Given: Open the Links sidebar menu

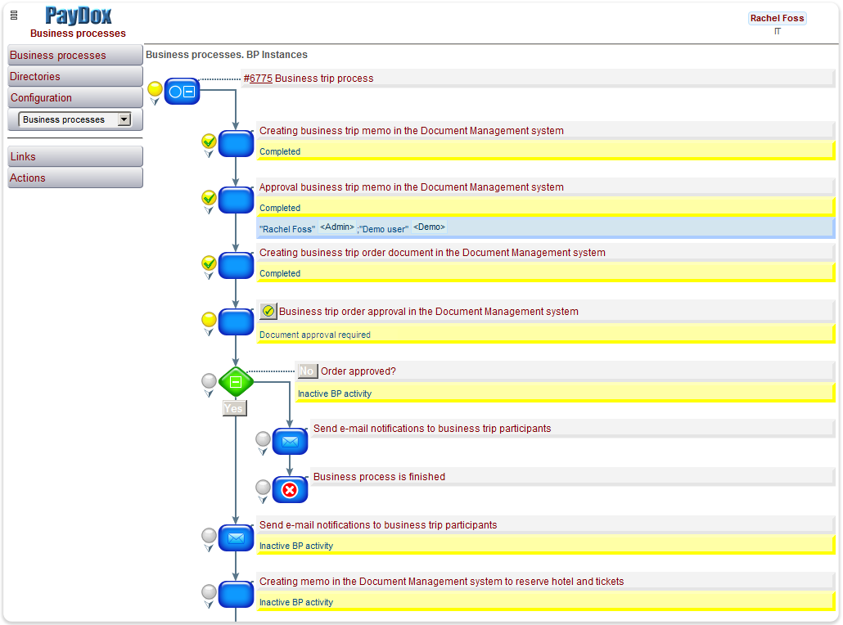Looking at the screenshot, I should tap(75, 156).
